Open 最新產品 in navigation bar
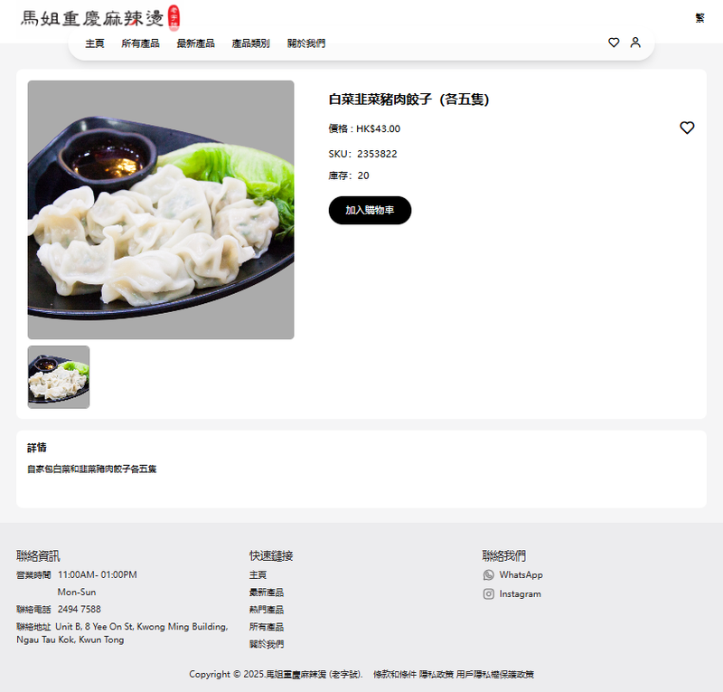This screenshot has height=692, width=723. [195, 43]
